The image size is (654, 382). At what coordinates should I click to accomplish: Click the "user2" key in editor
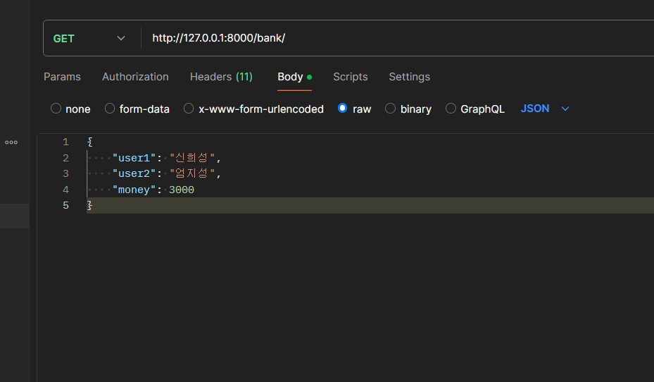pyautogui.click(x=134, y=173)
